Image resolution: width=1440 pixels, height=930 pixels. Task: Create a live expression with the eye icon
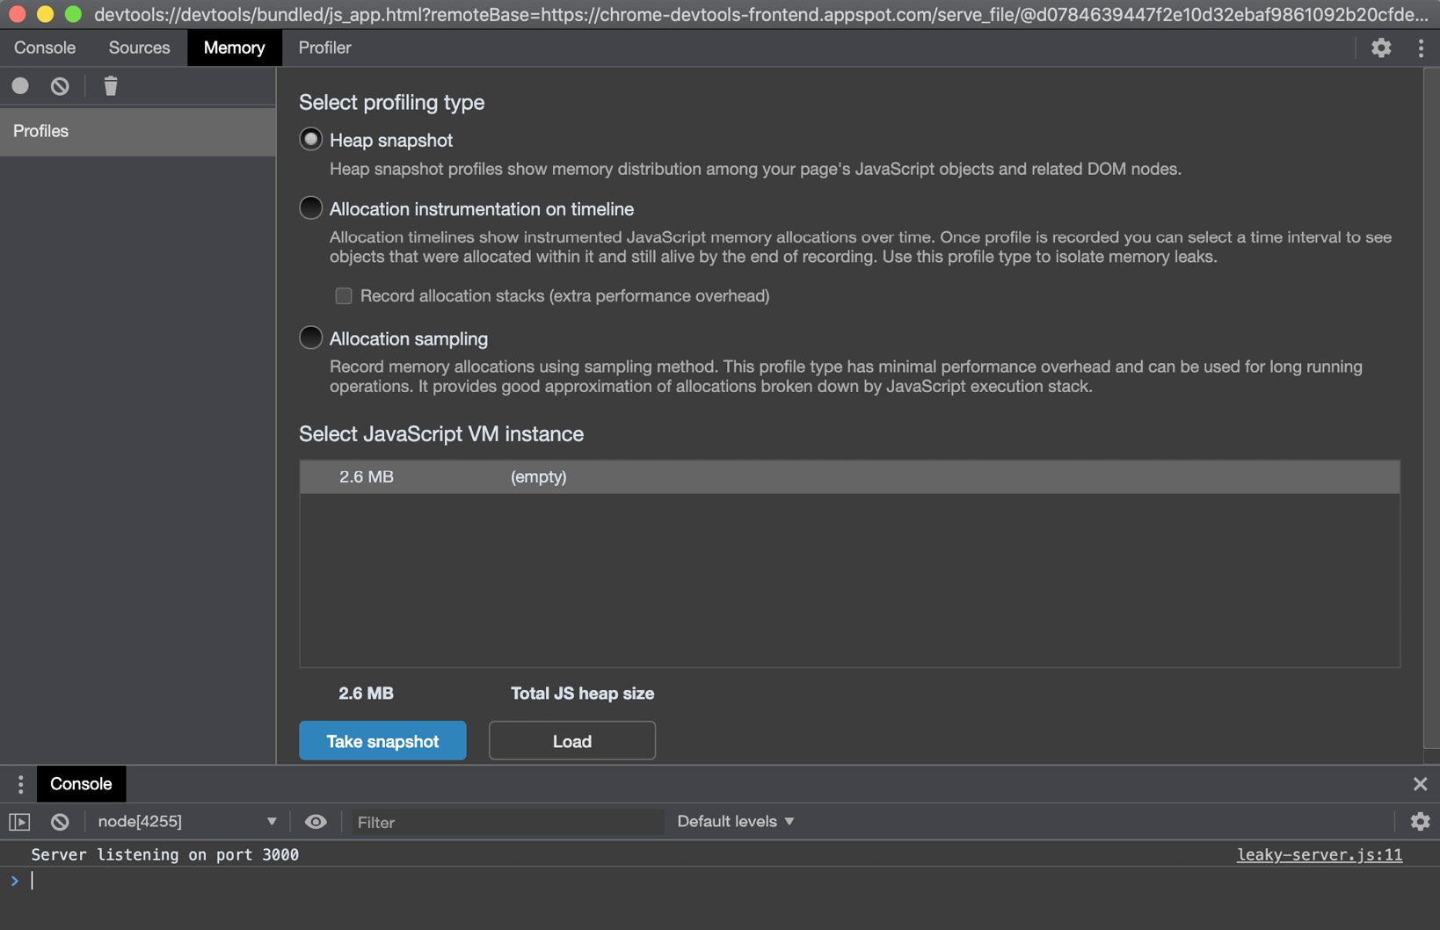(x=316, y=821)
